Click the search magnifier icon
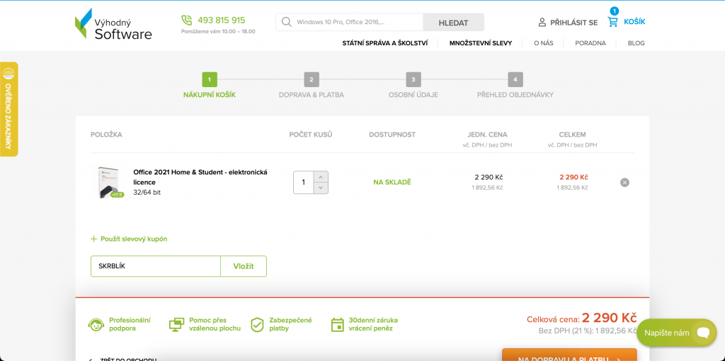 click(x=286, y=22)
